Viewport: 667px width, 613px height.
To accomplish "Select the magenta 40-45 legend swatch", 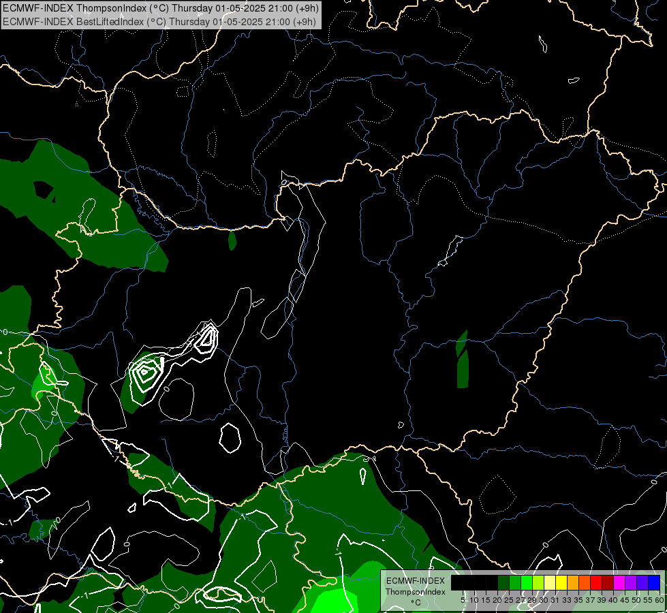I will click(x=619, y=582).
